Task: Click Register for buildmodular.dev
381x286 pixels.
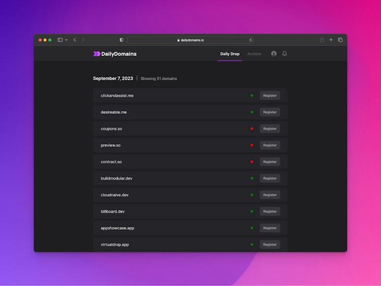Action: pos(270,178)
